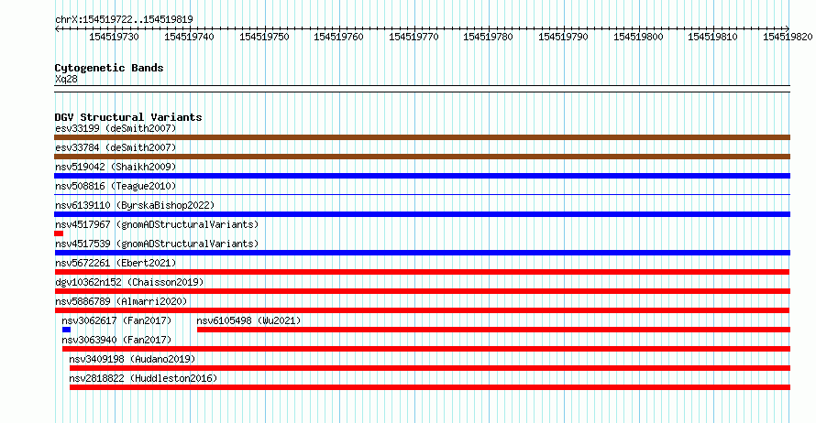Image resolution: width=816 pixels, height=423 pixels.
Task: Open the nsv508816 (Teague2010) label
Action: pos(116,186)
